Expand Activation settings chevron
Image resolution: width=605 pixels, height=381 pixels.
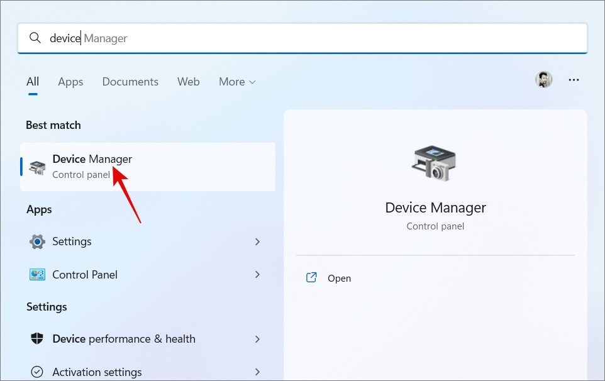click(x=257, y=372)
